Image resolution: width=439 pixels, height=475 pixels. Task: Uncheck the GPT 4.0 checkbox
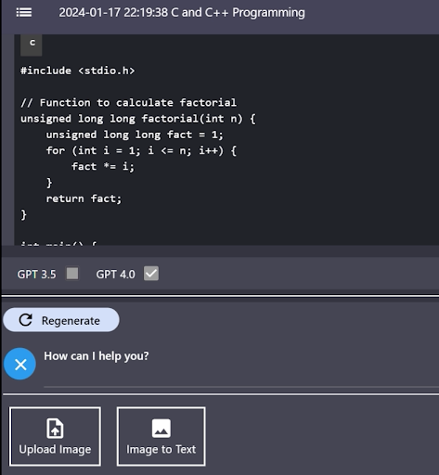coord(151,274)
